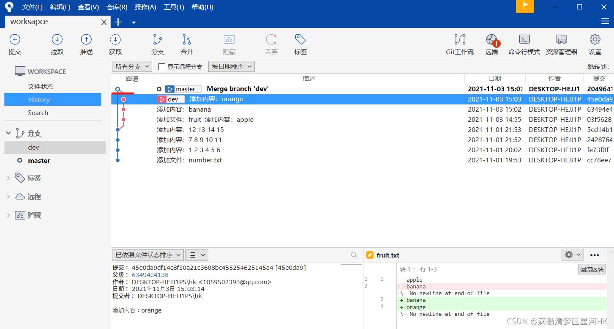614x329 pixels.
Task: Click the 获取 (Fetch) toolbar icon
Action: click(115, 40)
